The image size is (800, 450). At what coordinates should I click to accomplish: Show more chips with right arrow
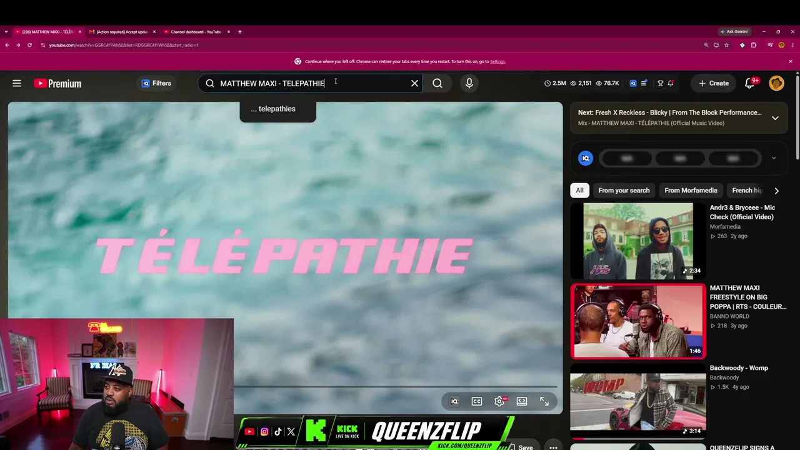pos(776,191)
